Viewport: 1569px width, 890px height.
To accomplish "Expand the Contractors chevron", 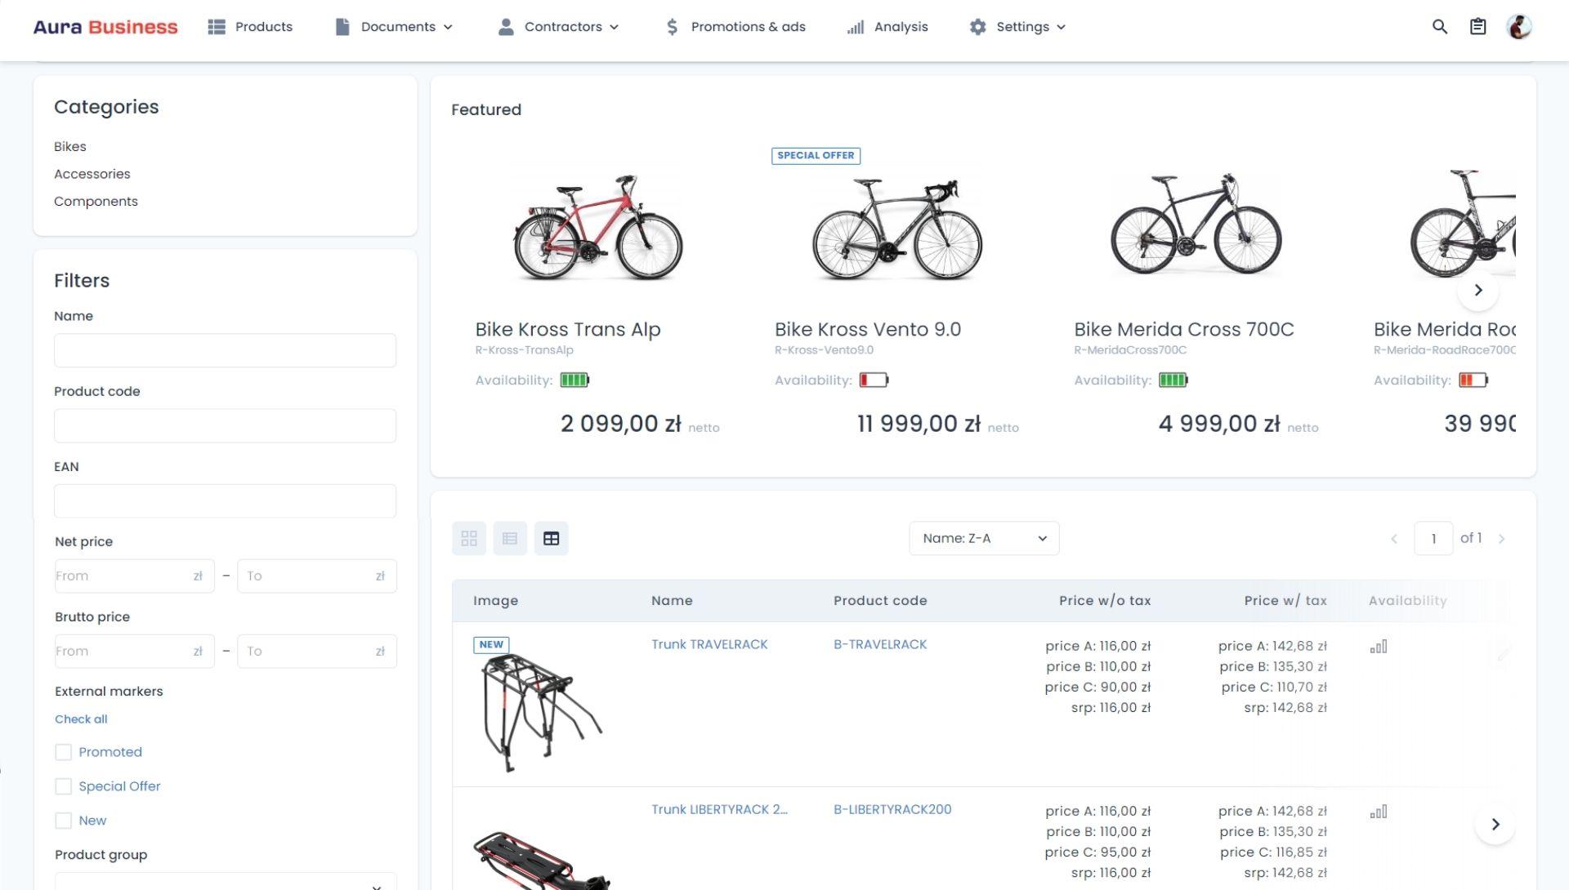I will click(615, 27).
